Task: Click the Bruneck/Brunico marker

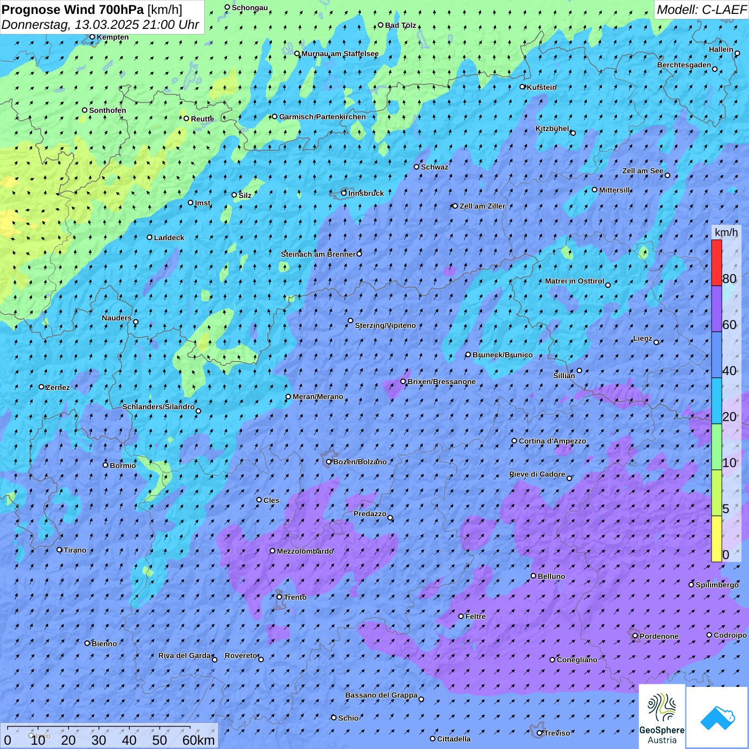Action: point(468,355)
